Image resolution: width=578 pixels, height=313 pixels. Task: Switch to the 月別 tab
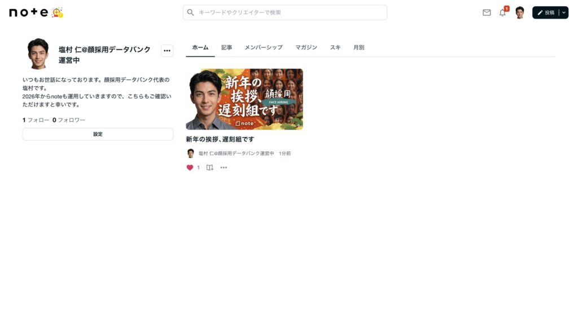[358, 47]
